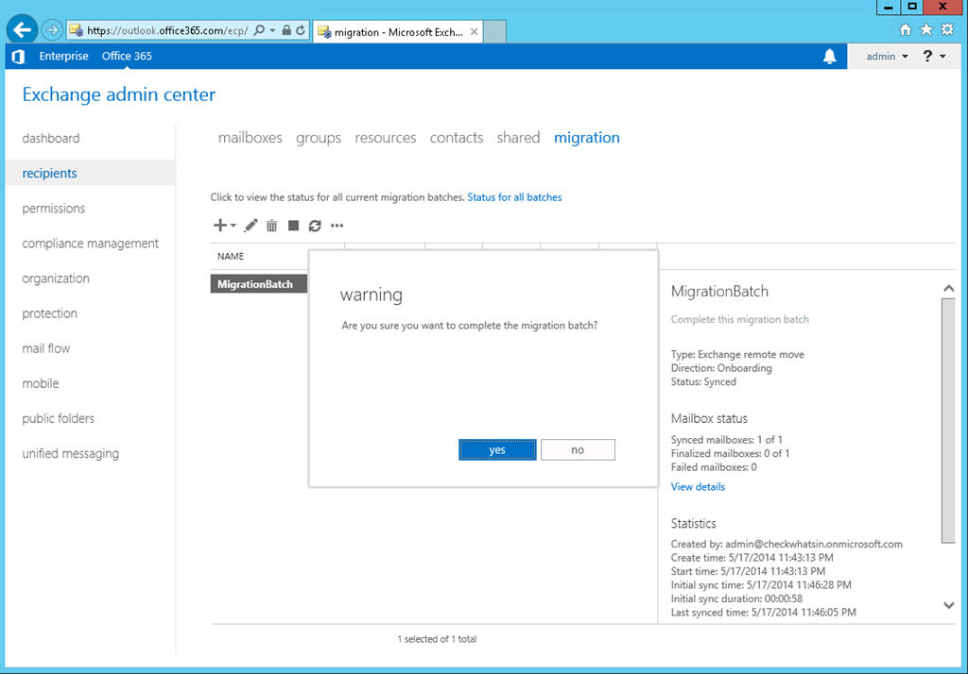This screenshot has width=968, height=674.
Task: Select recipients in left navigation
Action: [91, 174]
